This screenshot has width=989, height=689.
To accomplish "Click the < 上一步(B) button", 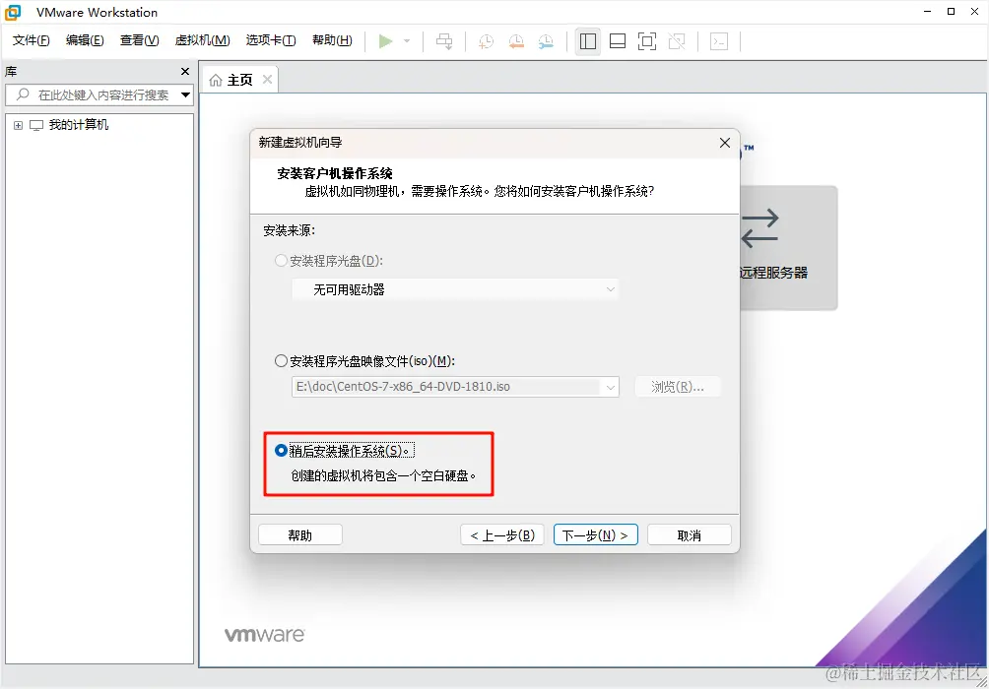I will 502,535.
